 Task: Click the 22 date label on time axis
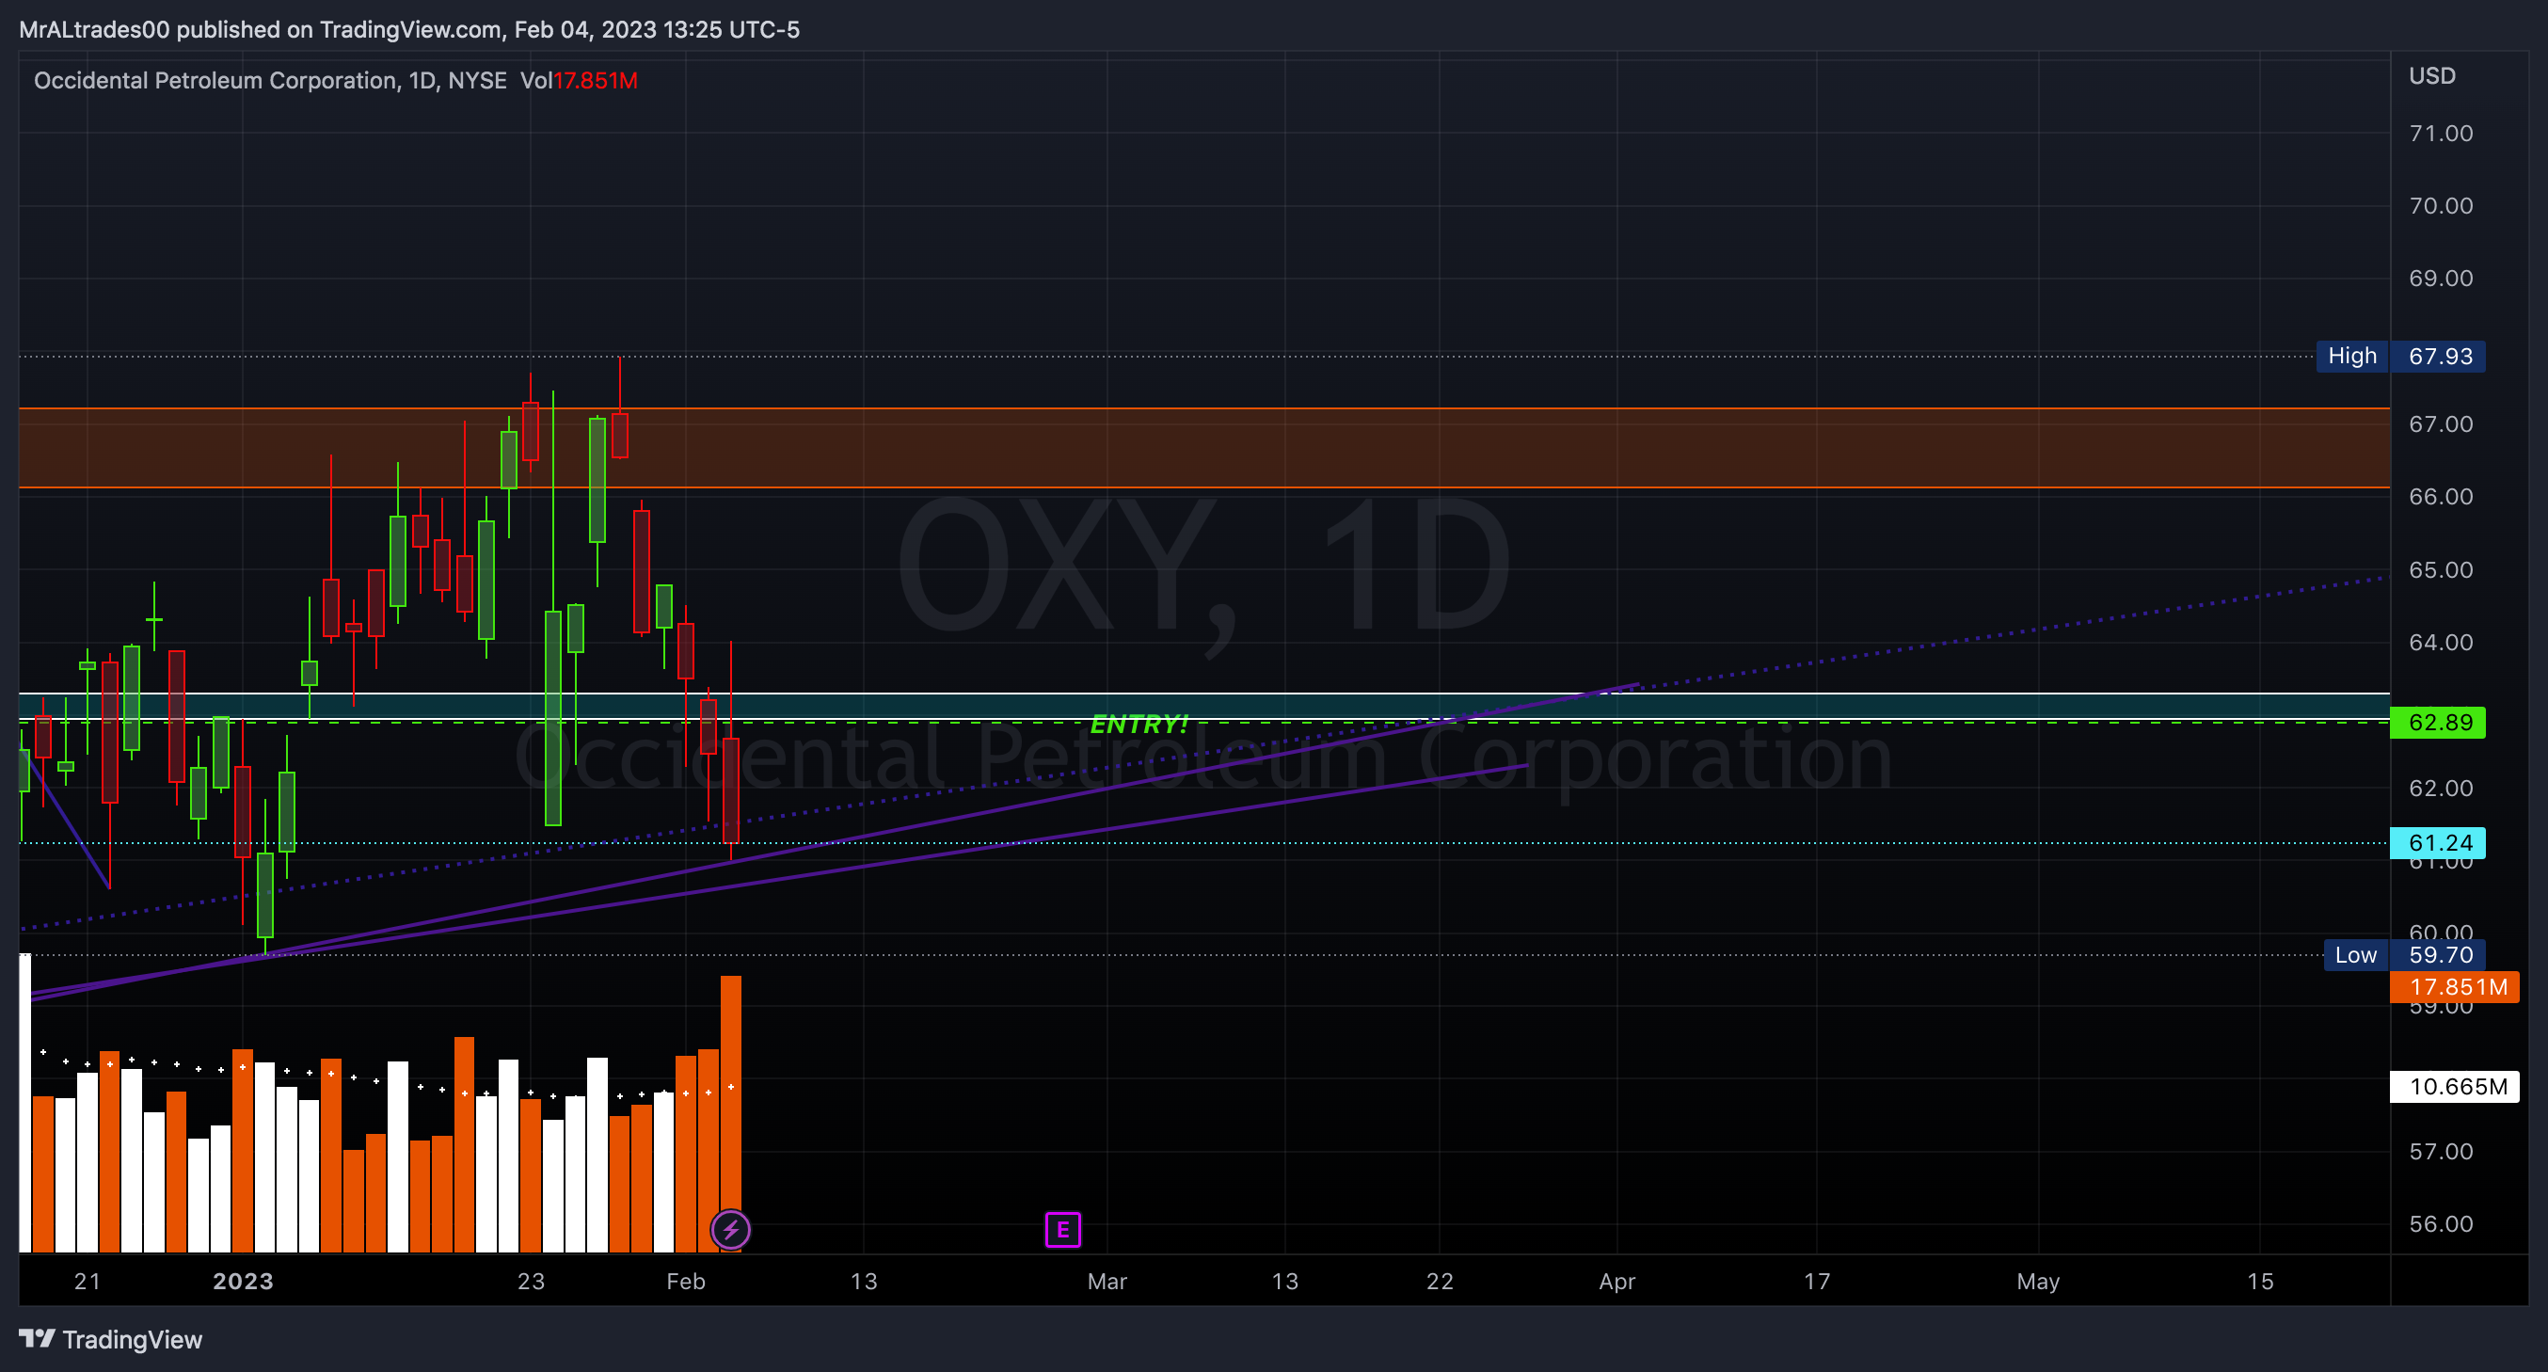click(x=1440, y=1281)
